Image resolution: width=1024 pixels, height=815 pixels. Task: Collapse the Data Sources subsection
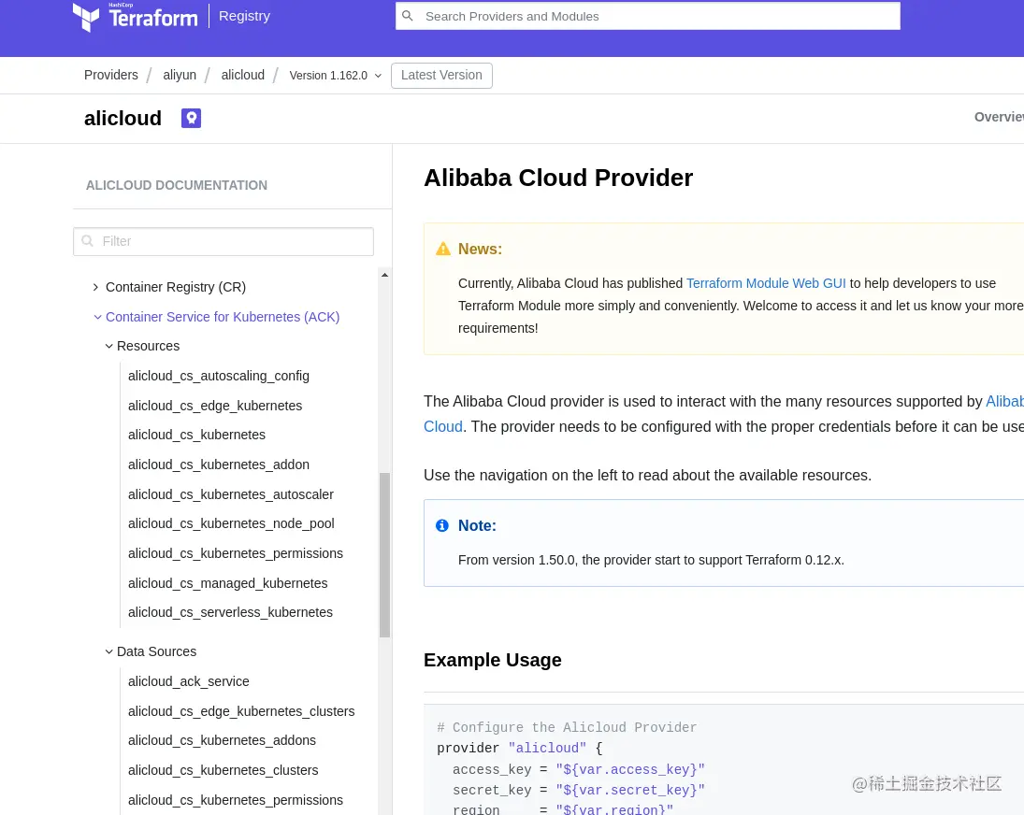coord(109,651)
